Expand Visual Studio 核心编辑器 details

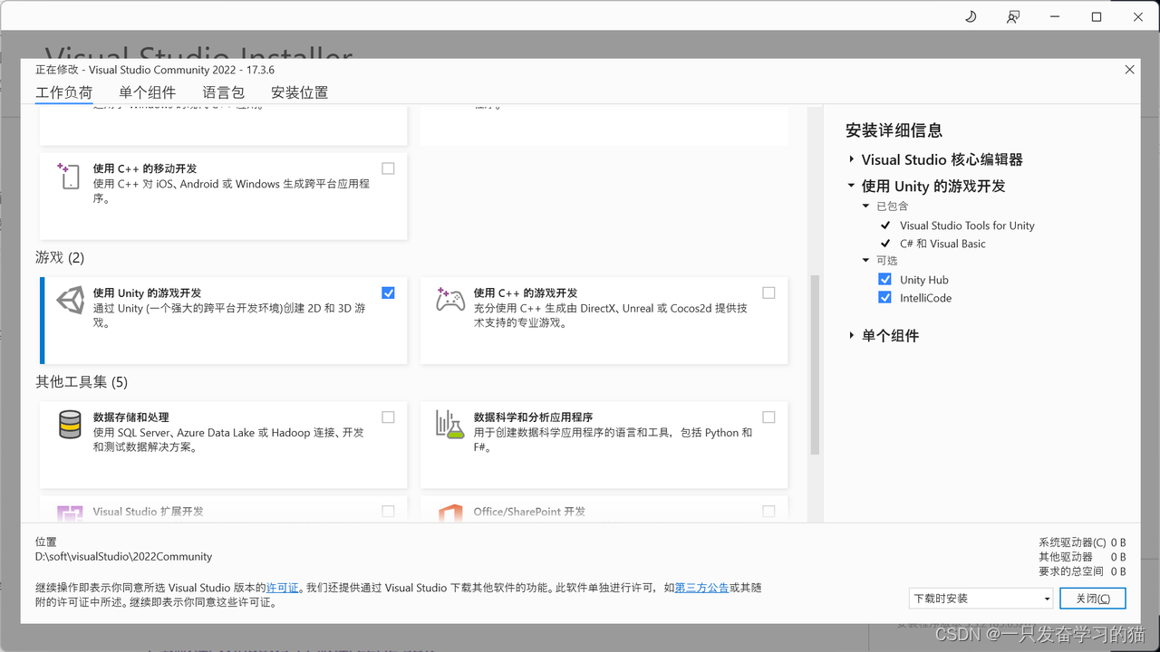852,159
